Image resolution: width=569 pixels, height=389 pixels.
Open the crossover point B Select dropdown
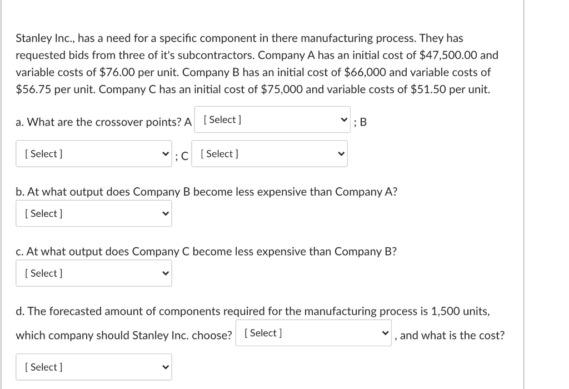94,153
